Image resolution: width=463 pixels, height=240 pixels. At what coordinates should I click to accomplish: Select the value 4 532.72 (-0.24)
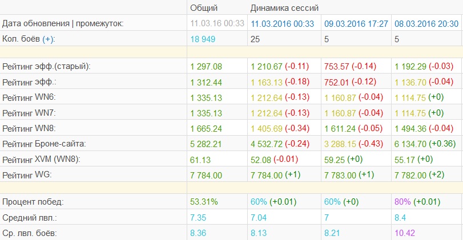coord(280,144)
